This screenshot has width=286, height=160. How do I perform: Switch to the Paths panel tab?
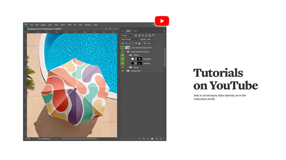click(x=135, y=31)
